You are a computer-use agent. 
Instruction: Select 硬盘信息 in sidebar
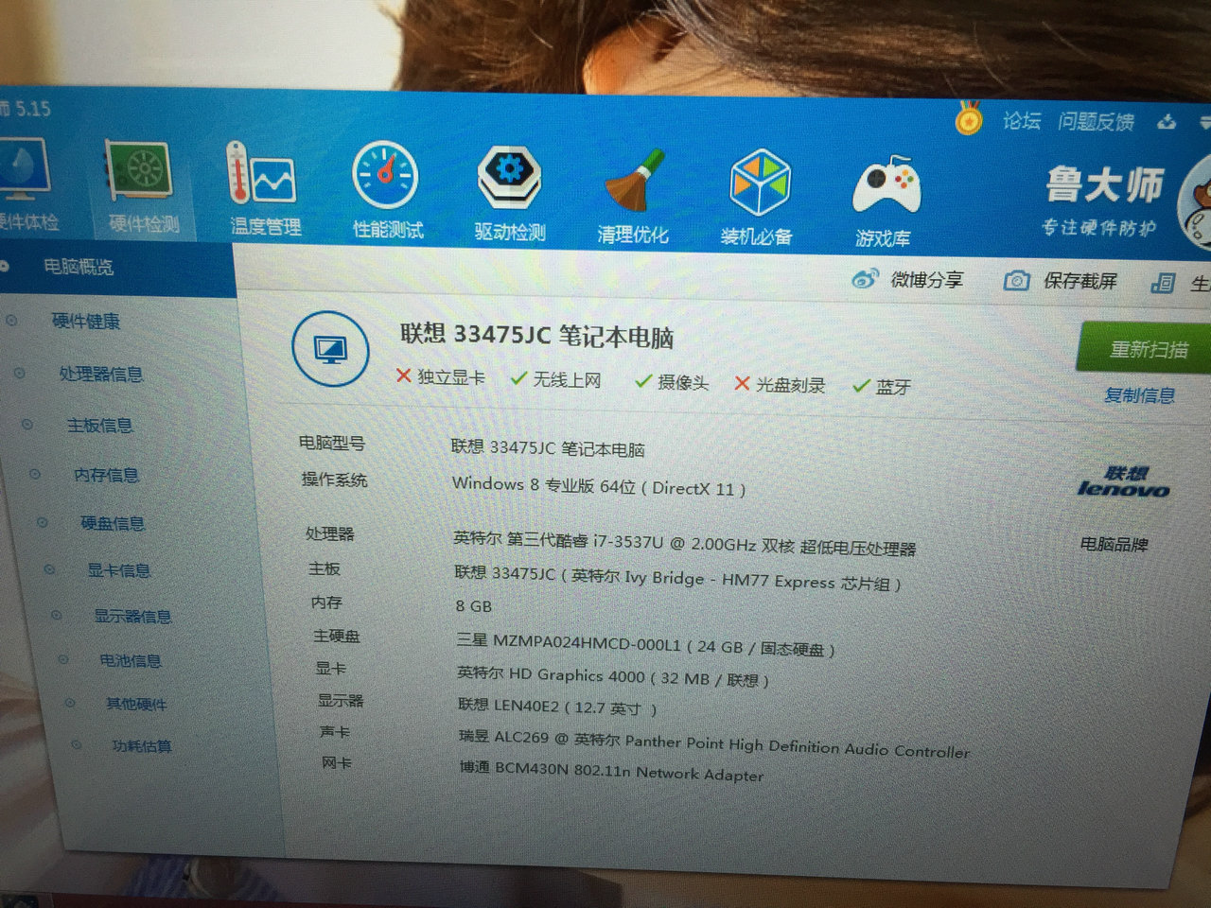click(x=113, y=523)
